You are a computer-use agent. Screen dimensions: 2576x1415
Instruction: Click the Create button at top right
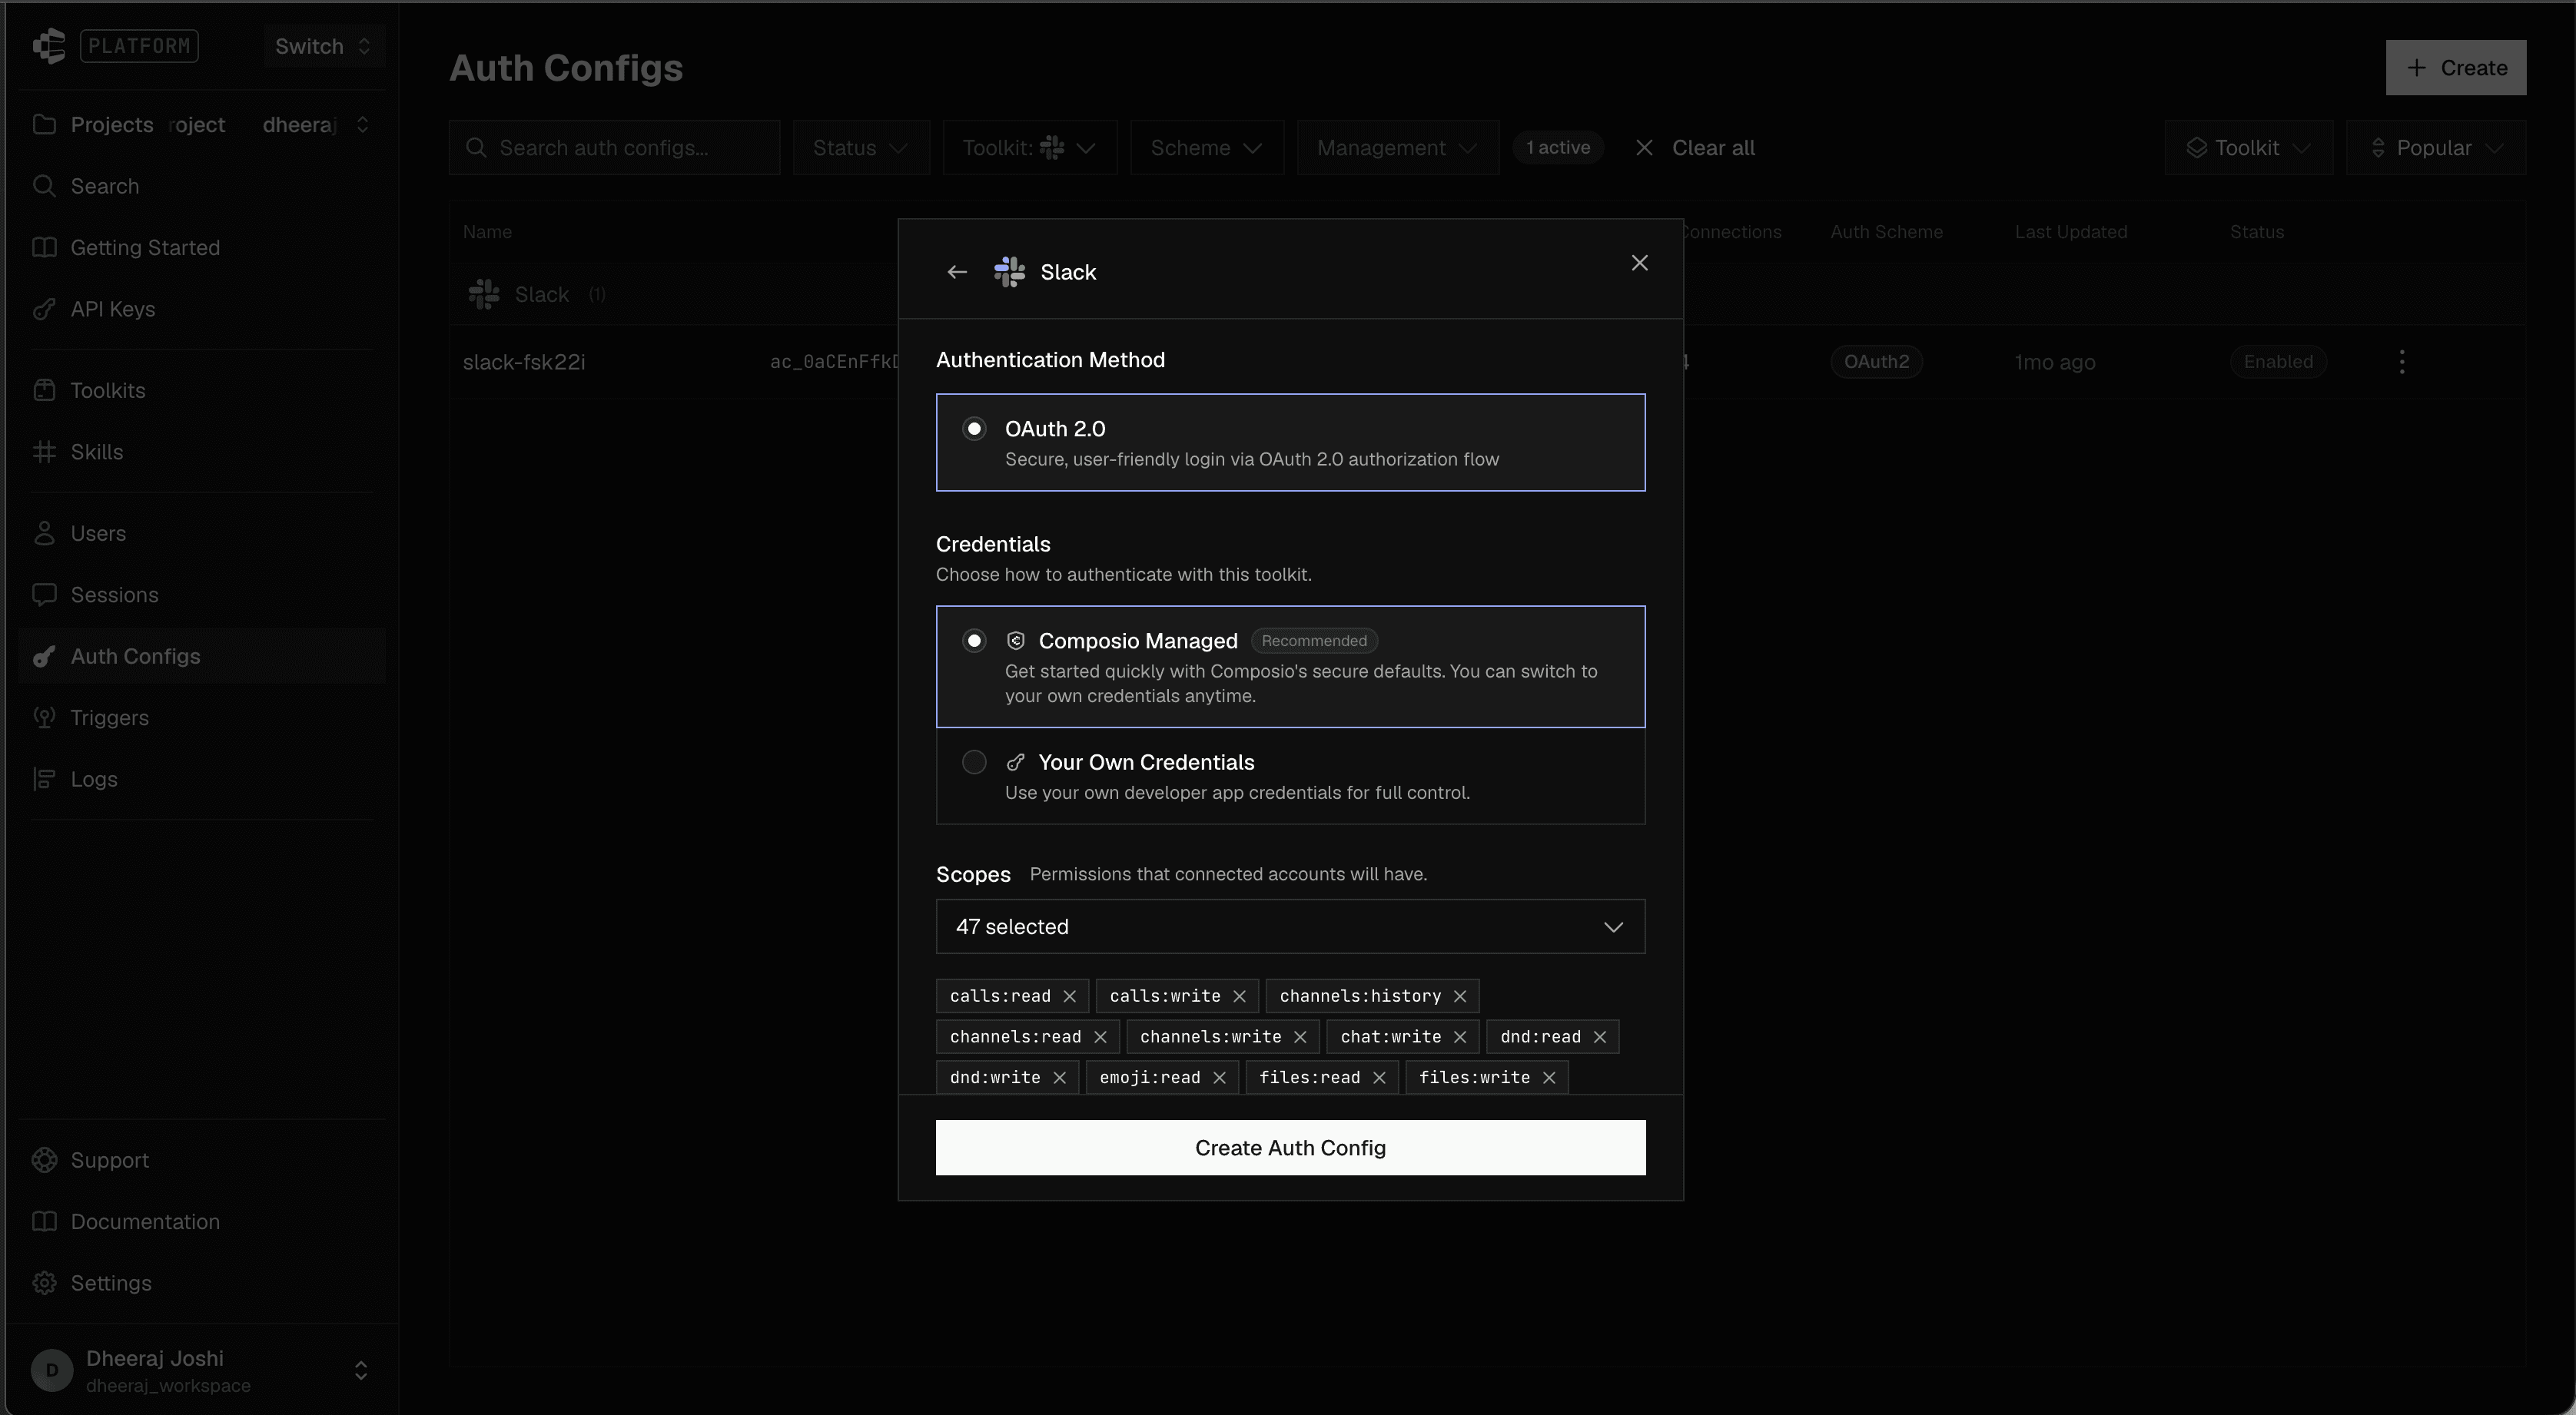pos(2455,68)
